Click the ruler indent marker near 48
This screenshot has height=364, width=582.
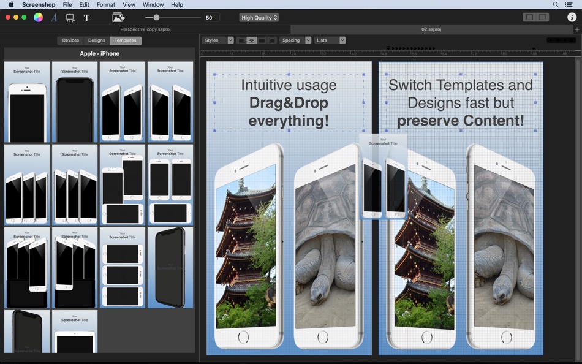388,48
